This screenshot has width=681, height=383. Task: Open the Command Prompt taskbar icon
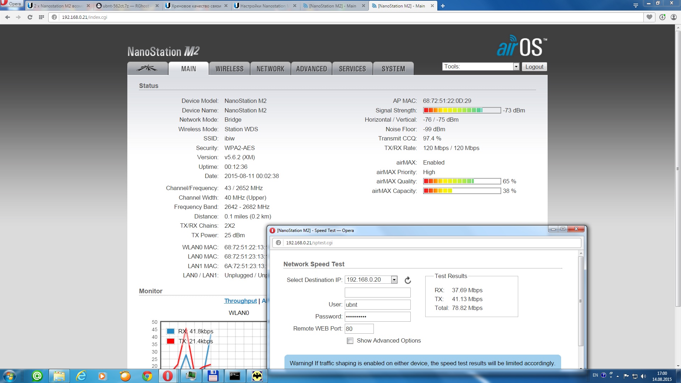pyautogui.click(x=235, y=376)
